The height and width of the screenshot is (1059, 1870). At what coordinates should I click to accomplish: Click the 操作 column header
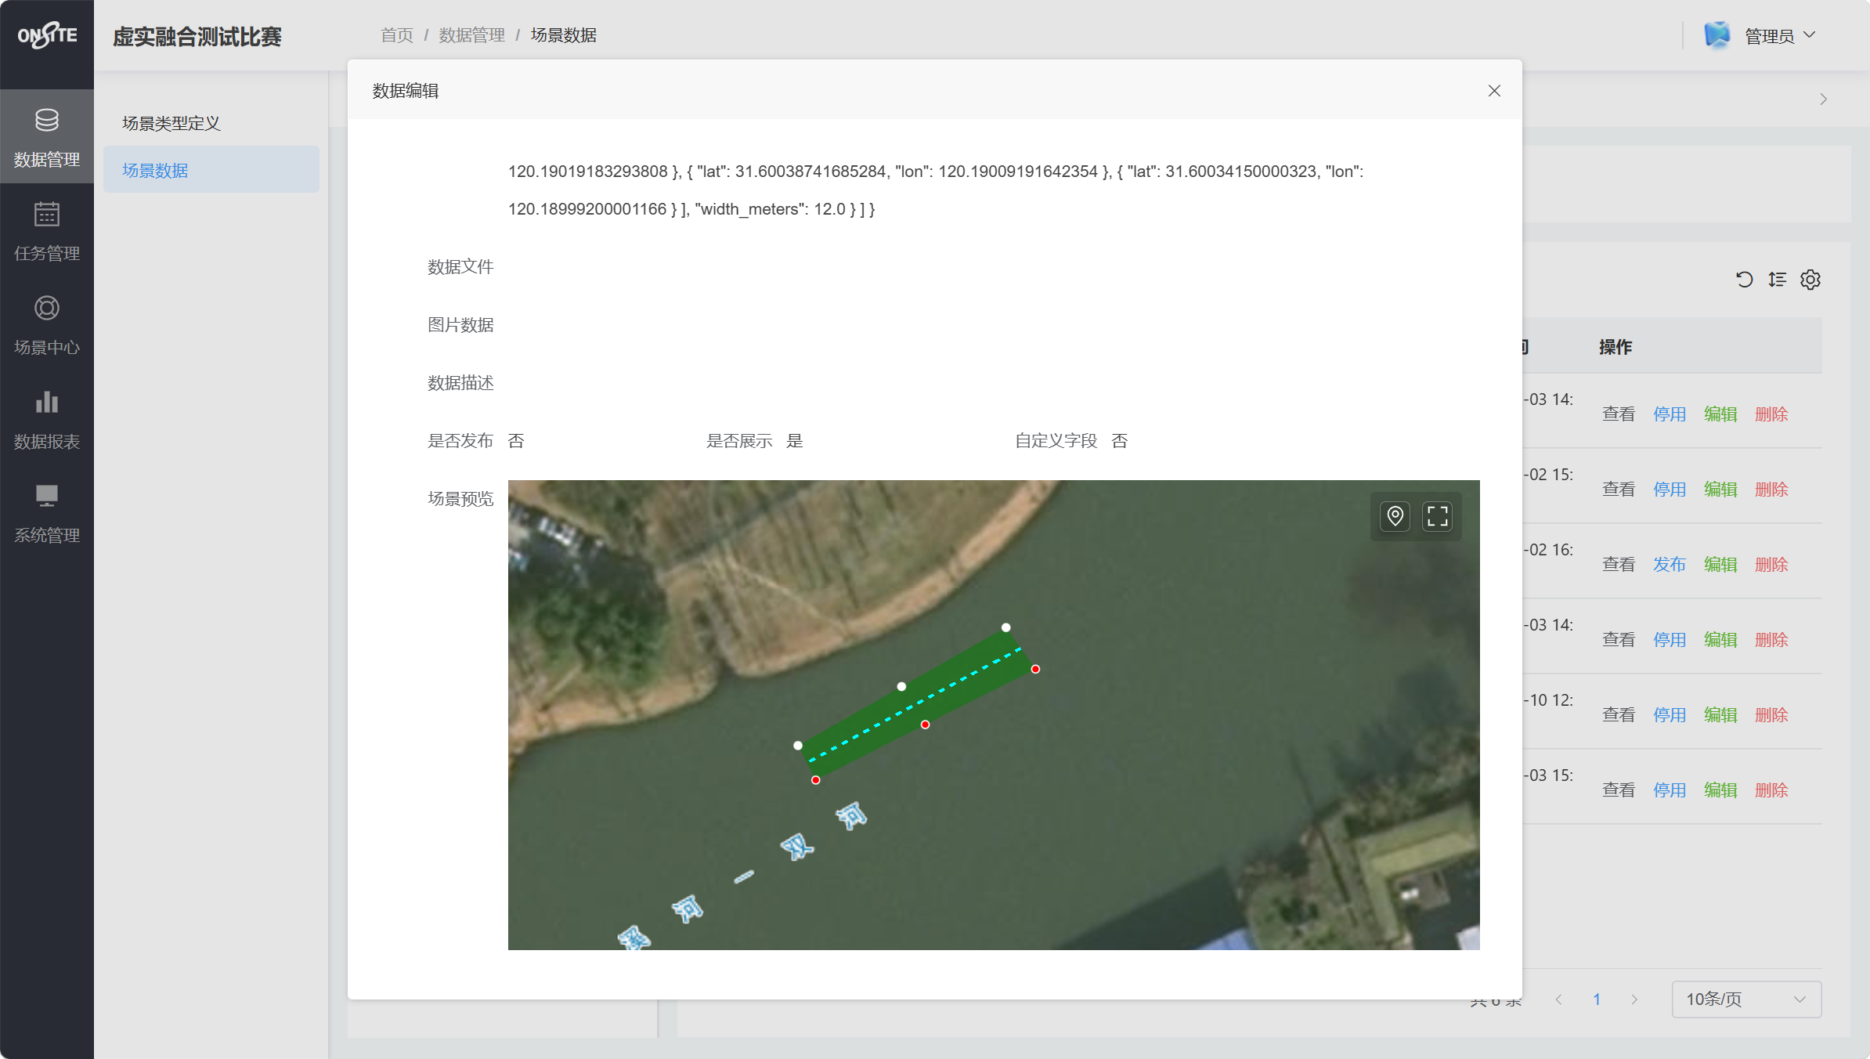(x=1615, y=347)
